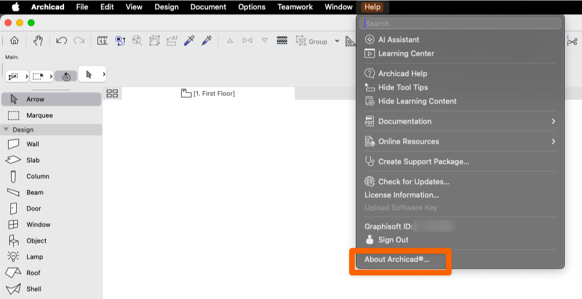Select the Roof tool
Image resolution: width=582 pixels, height=299 pixels.
(51, 273)
